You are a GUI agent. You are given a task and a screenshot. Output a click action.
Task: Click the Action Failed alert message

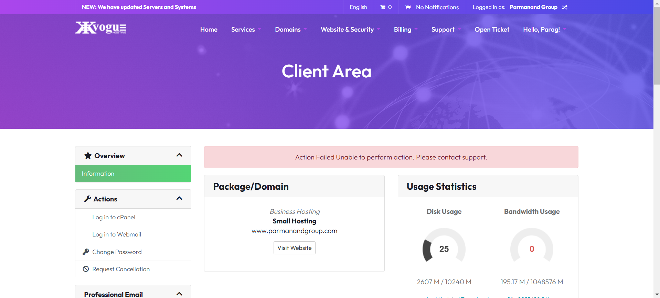(391, 157)
